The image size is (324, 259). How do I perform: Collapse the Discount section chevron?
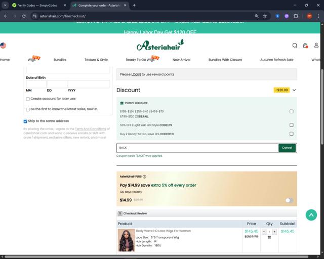click(x=294, y=90)
